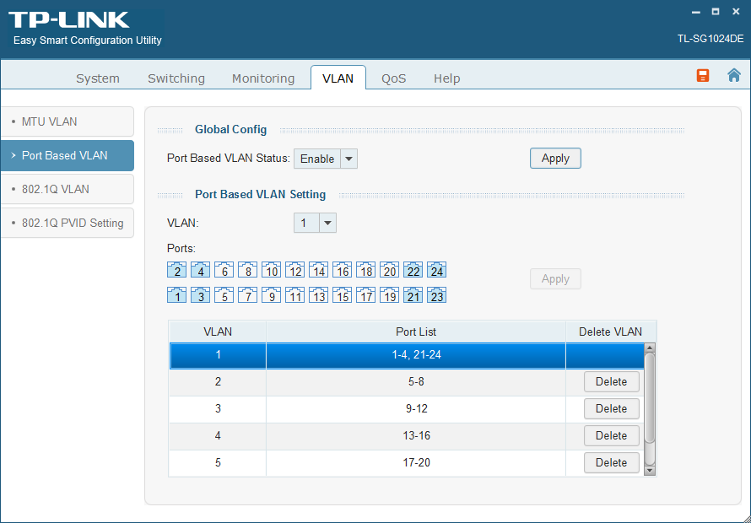Apply the Global Config status
Screen dimensions: 751x523
pyautogui.click(x=555, y=158)
